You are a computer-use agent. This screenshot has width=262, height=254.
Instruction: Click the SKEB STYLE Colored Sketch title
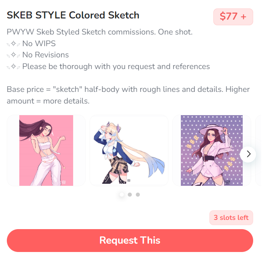click(x=73, y=15)
